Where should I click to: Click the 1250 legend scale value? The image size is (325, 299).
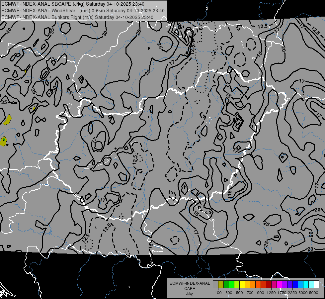point(271,293)
